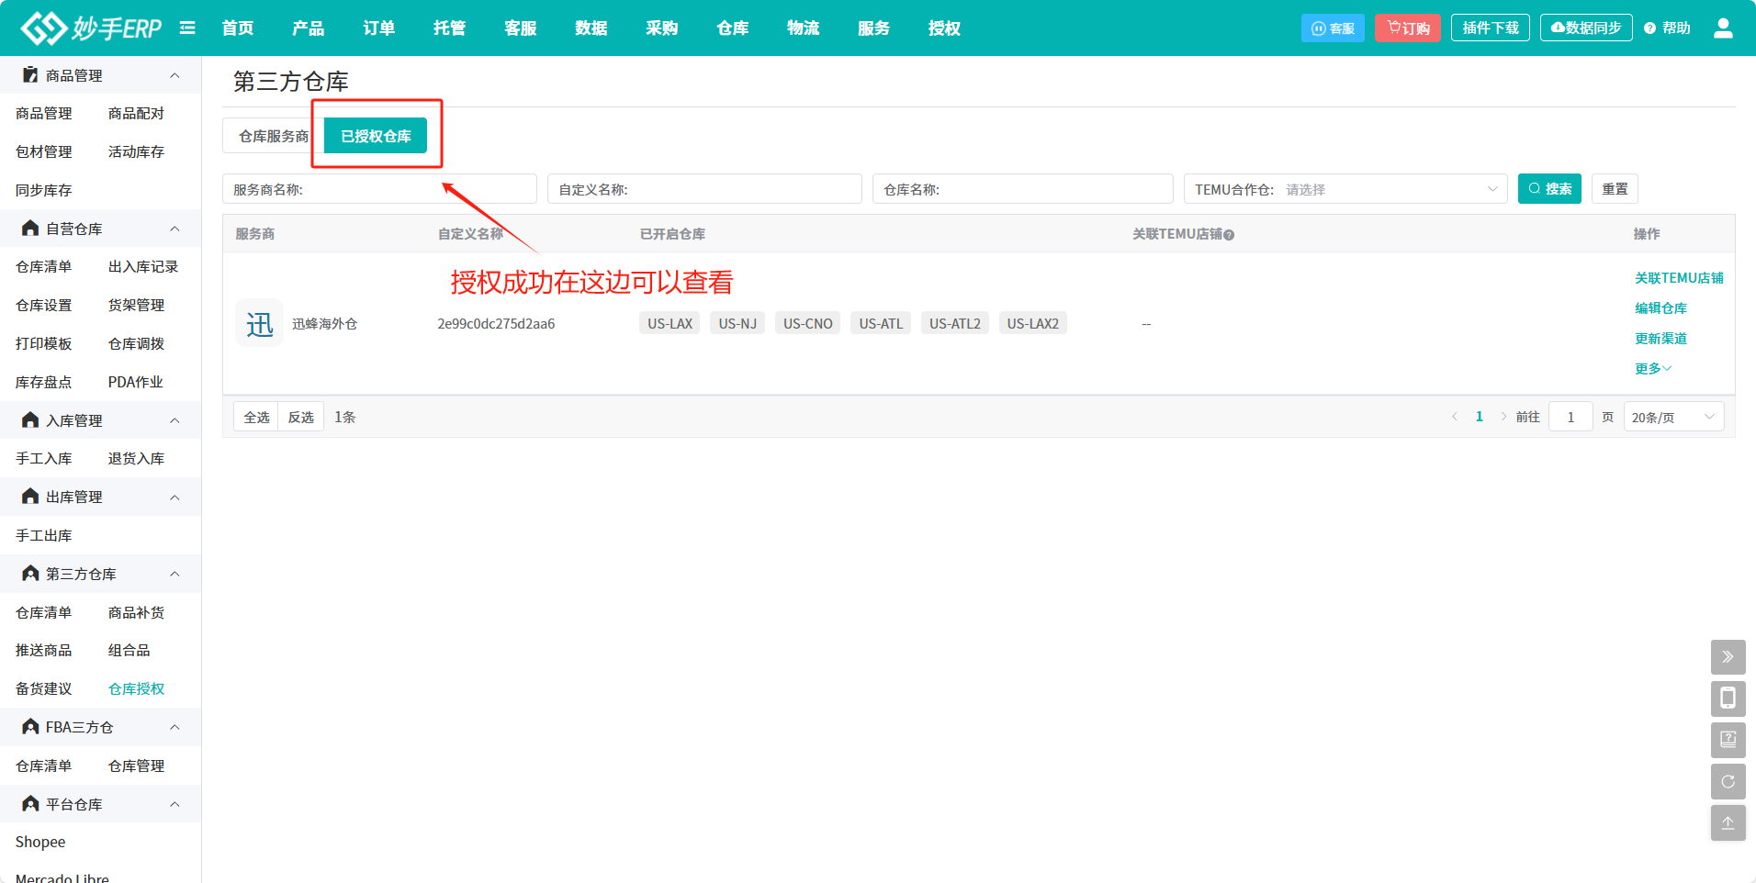Open 出入库记录 in sidebar
Viewport: 1756px width, 883px height.
[143, 266]
